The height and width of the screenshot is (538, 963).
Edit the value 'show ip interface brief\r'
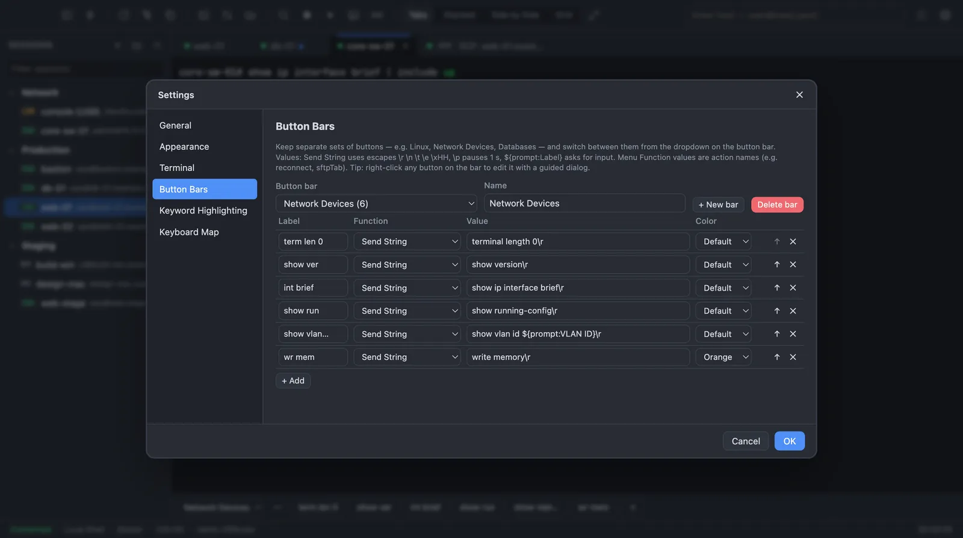click(578, 288)
